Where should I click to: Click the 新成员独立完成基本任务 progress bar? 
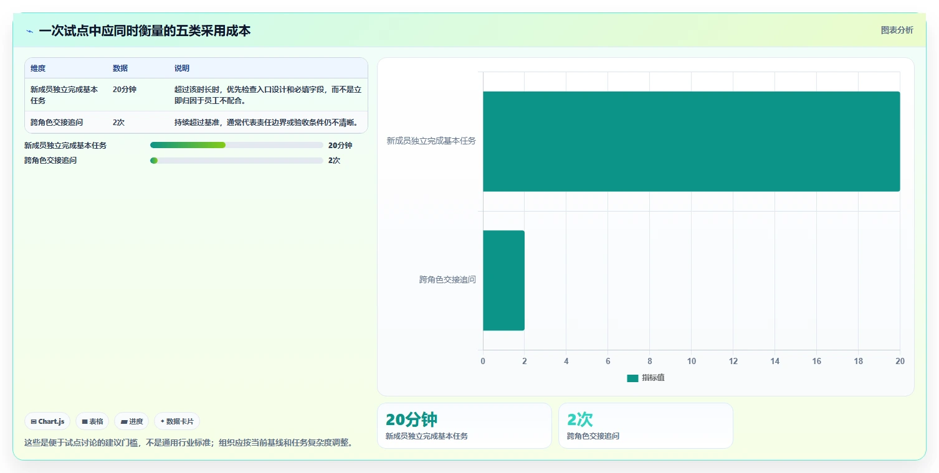point(237,145)
